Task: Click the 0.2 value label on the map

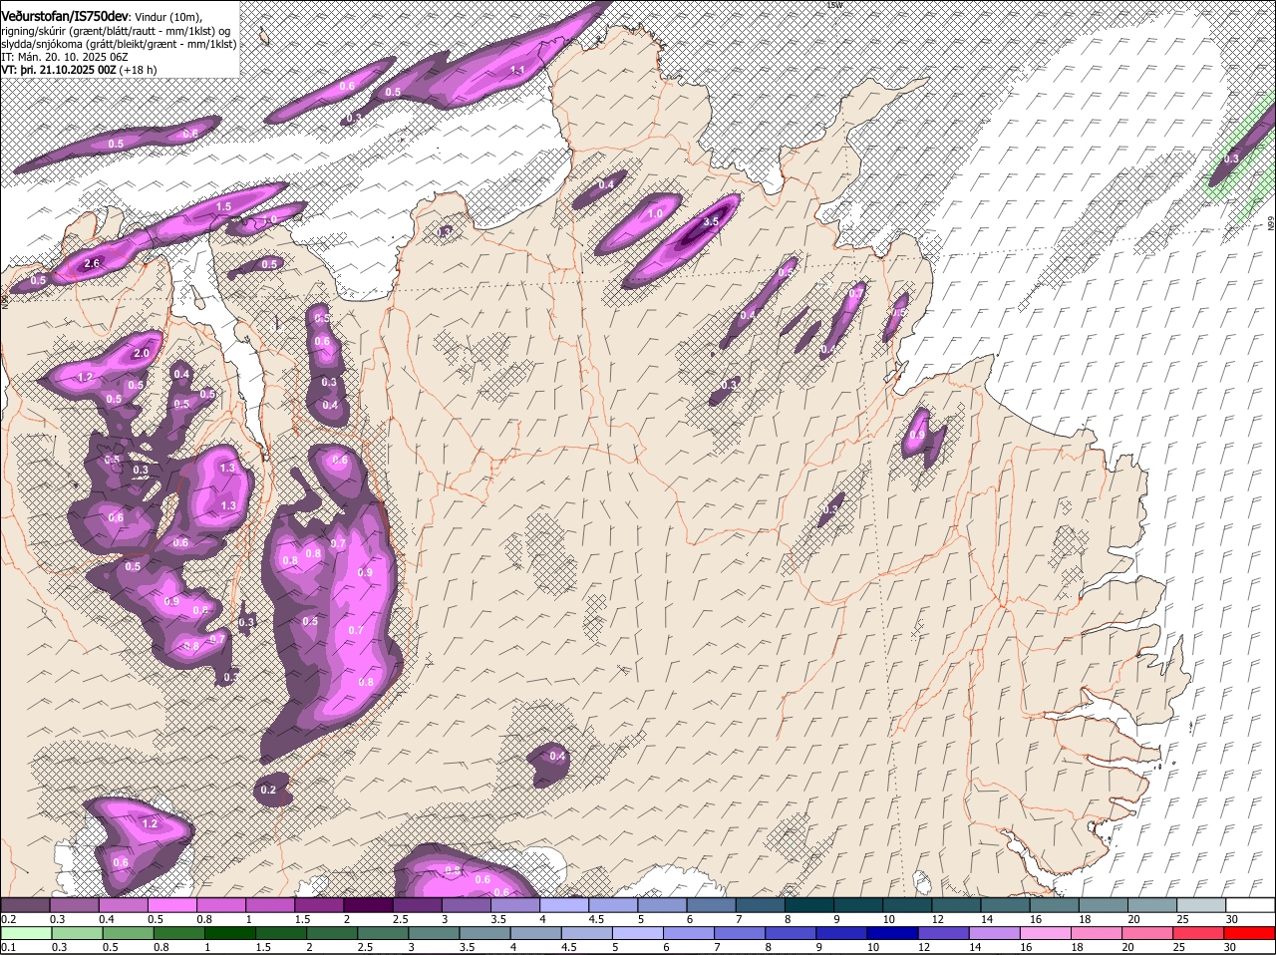Action: (268, 790)
